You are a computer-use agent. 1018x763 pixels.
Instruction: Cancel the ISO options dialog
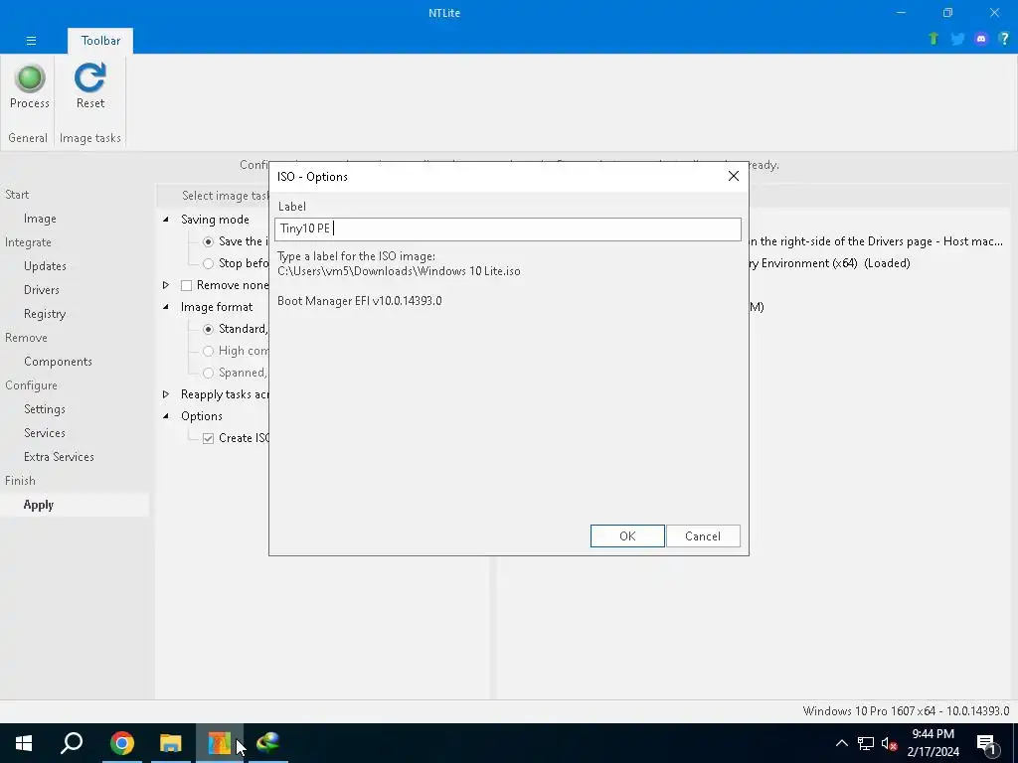click(703, 535)
